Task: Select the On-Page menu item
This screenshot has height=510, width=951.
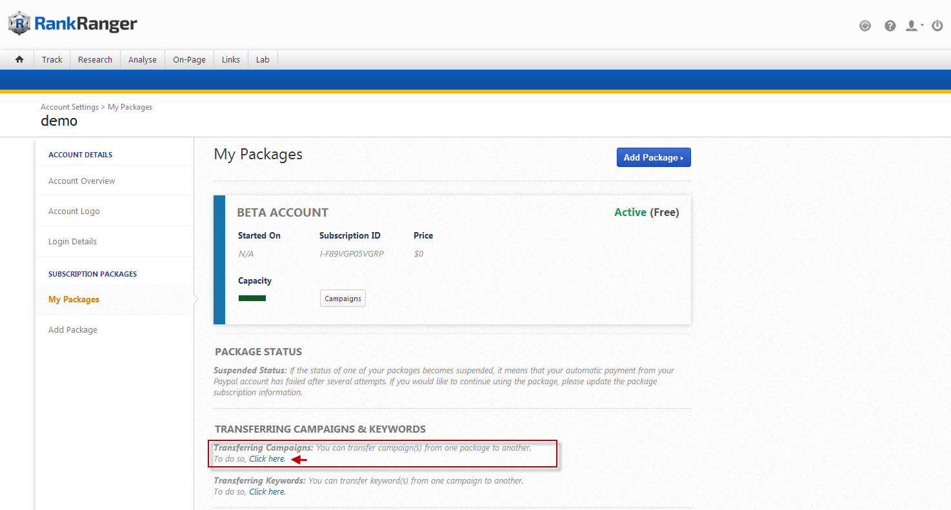Action: coord(189,59)
